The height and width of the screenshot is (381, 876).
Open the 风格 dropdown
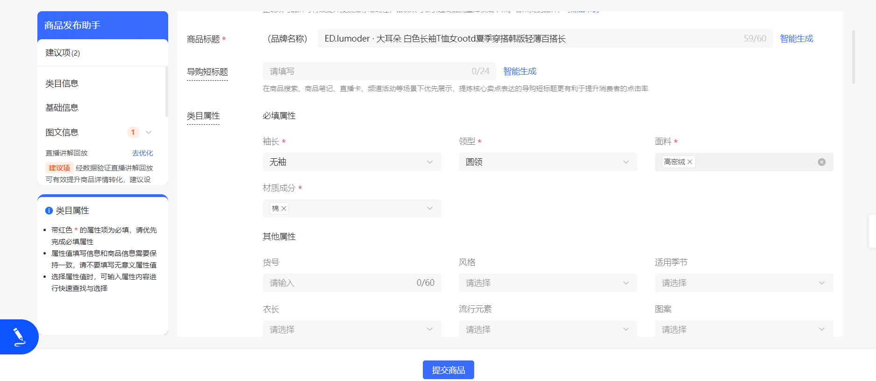pos(548,283)
